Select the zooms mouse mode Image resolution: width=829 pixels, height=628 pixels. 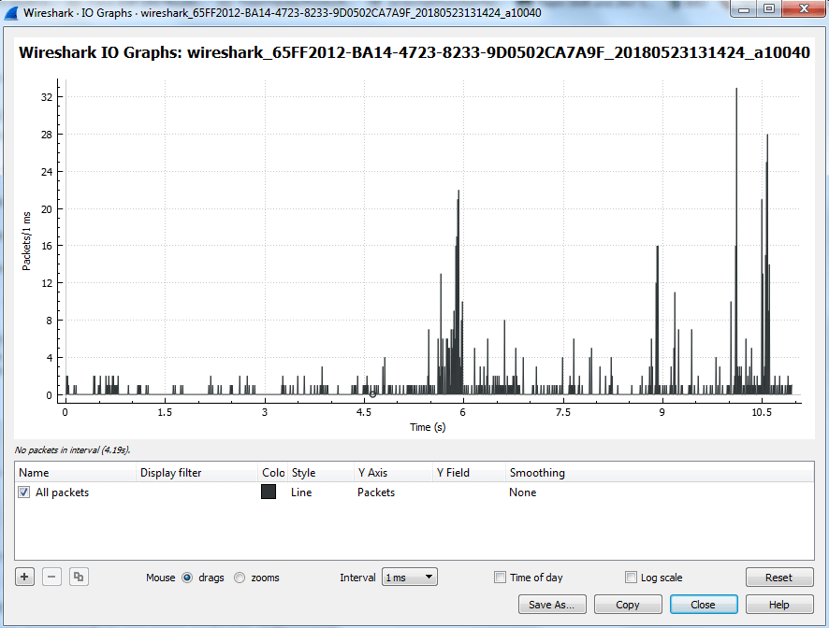pos(240,578)
